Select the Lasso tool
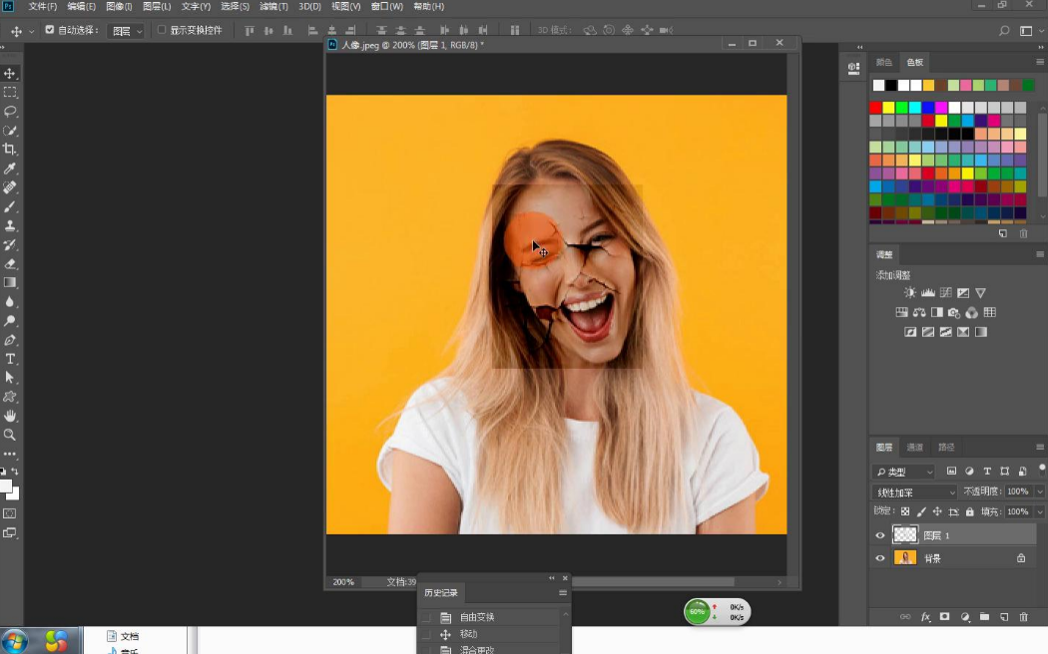This screenshot has width=1048, height=654. [10, 111]
